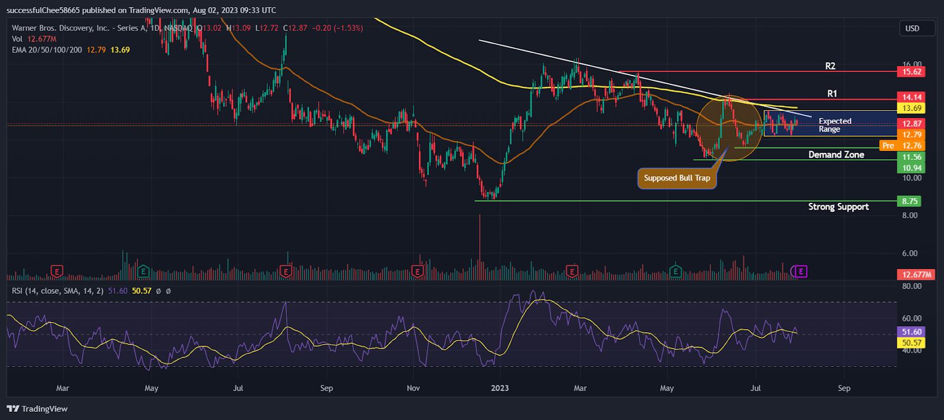
Task: Click the Nov label on the time axis
Action: click(x=414, y=388)
